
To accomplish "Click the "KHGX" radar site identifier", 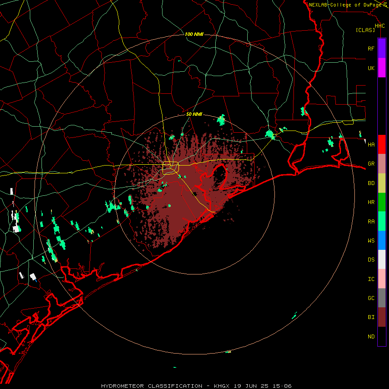I will click(222, 386).
